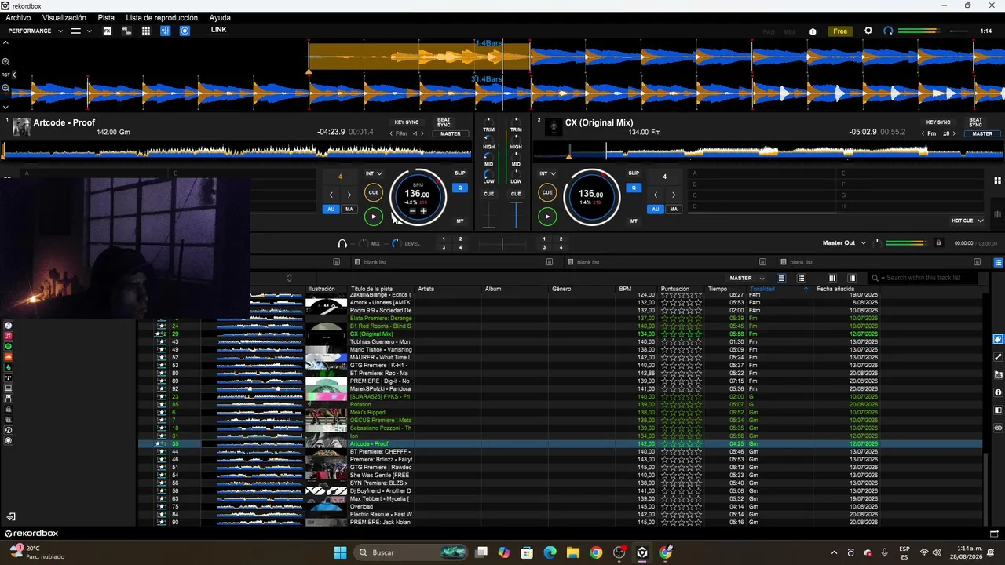Open the Ayuda menu
Viewport: 1005px width, 565px height.
pyautogui.click(x=220, y=17)
